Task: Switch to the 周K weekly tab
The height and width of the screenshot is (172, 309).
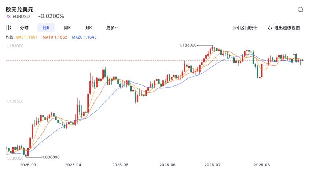Action: [67, 28]
